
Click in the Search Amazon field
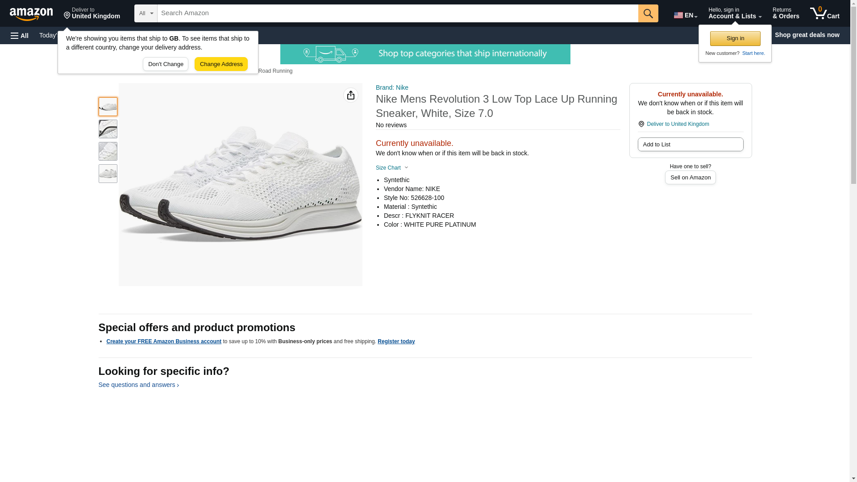[397, 13]
